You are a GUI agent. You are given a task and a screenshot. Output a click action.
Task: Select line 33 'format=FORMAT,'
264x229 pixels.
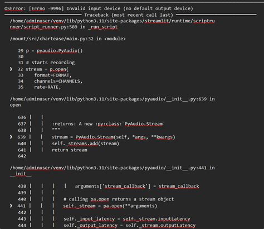point(45,75)
